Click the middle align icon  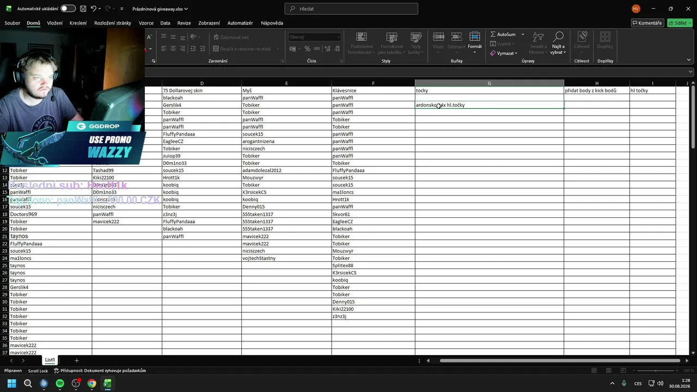click(x=173, y=37)
